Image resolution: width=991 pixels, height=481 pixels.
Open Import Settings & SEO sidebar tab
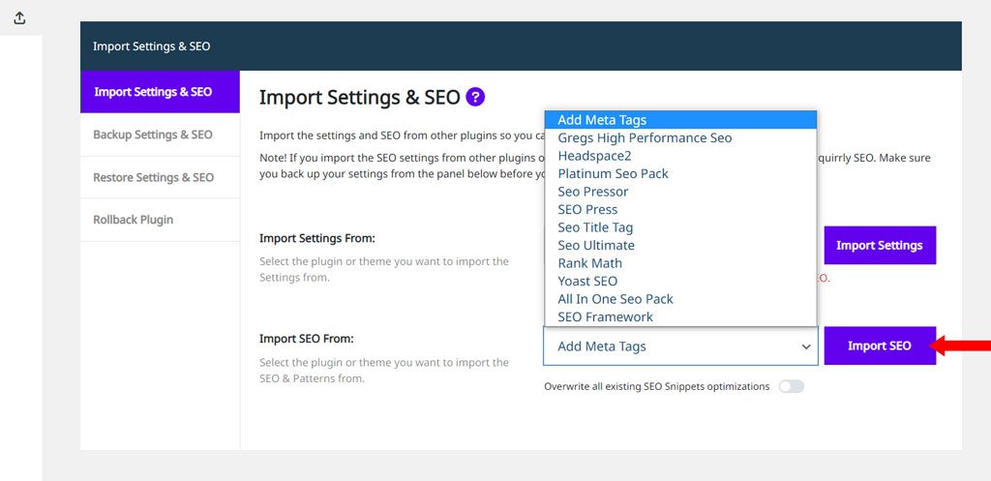point(160,92)
